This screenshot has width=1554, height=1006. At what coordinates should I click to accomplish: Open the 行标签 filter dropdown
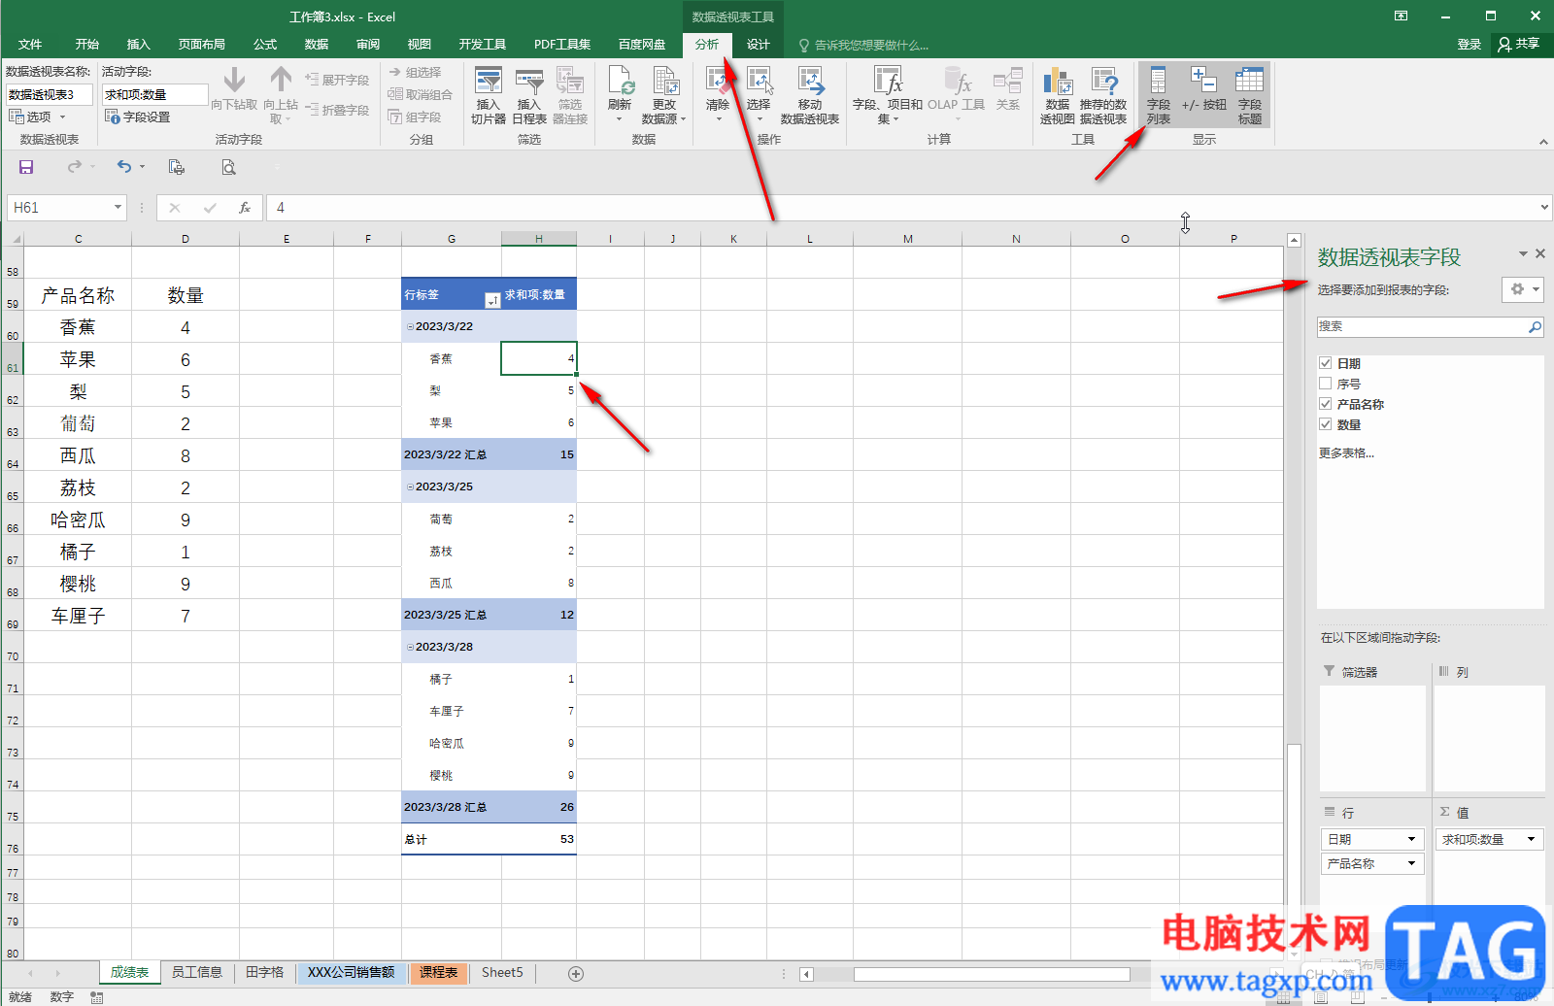point(492,299)
